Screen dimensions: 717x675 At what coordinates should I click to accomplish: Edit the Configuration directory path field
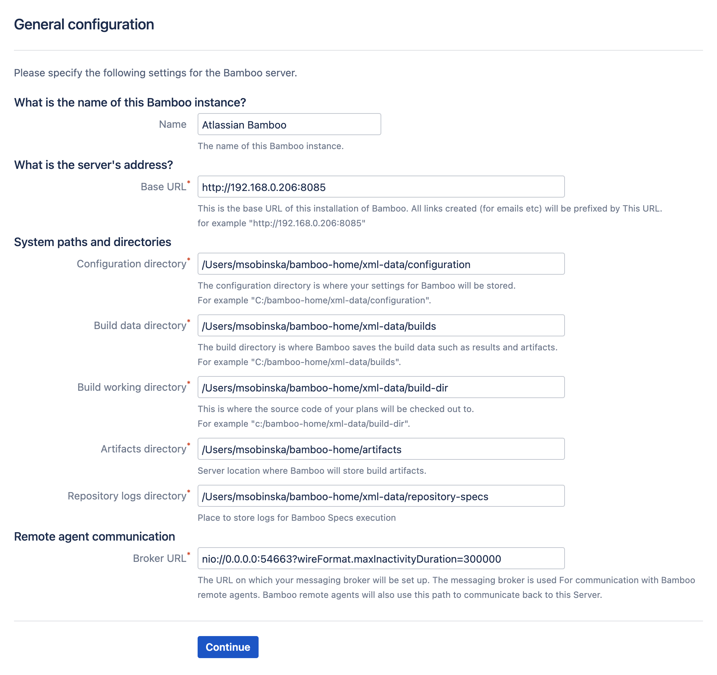pyautogui.click(x=381, y=264)
